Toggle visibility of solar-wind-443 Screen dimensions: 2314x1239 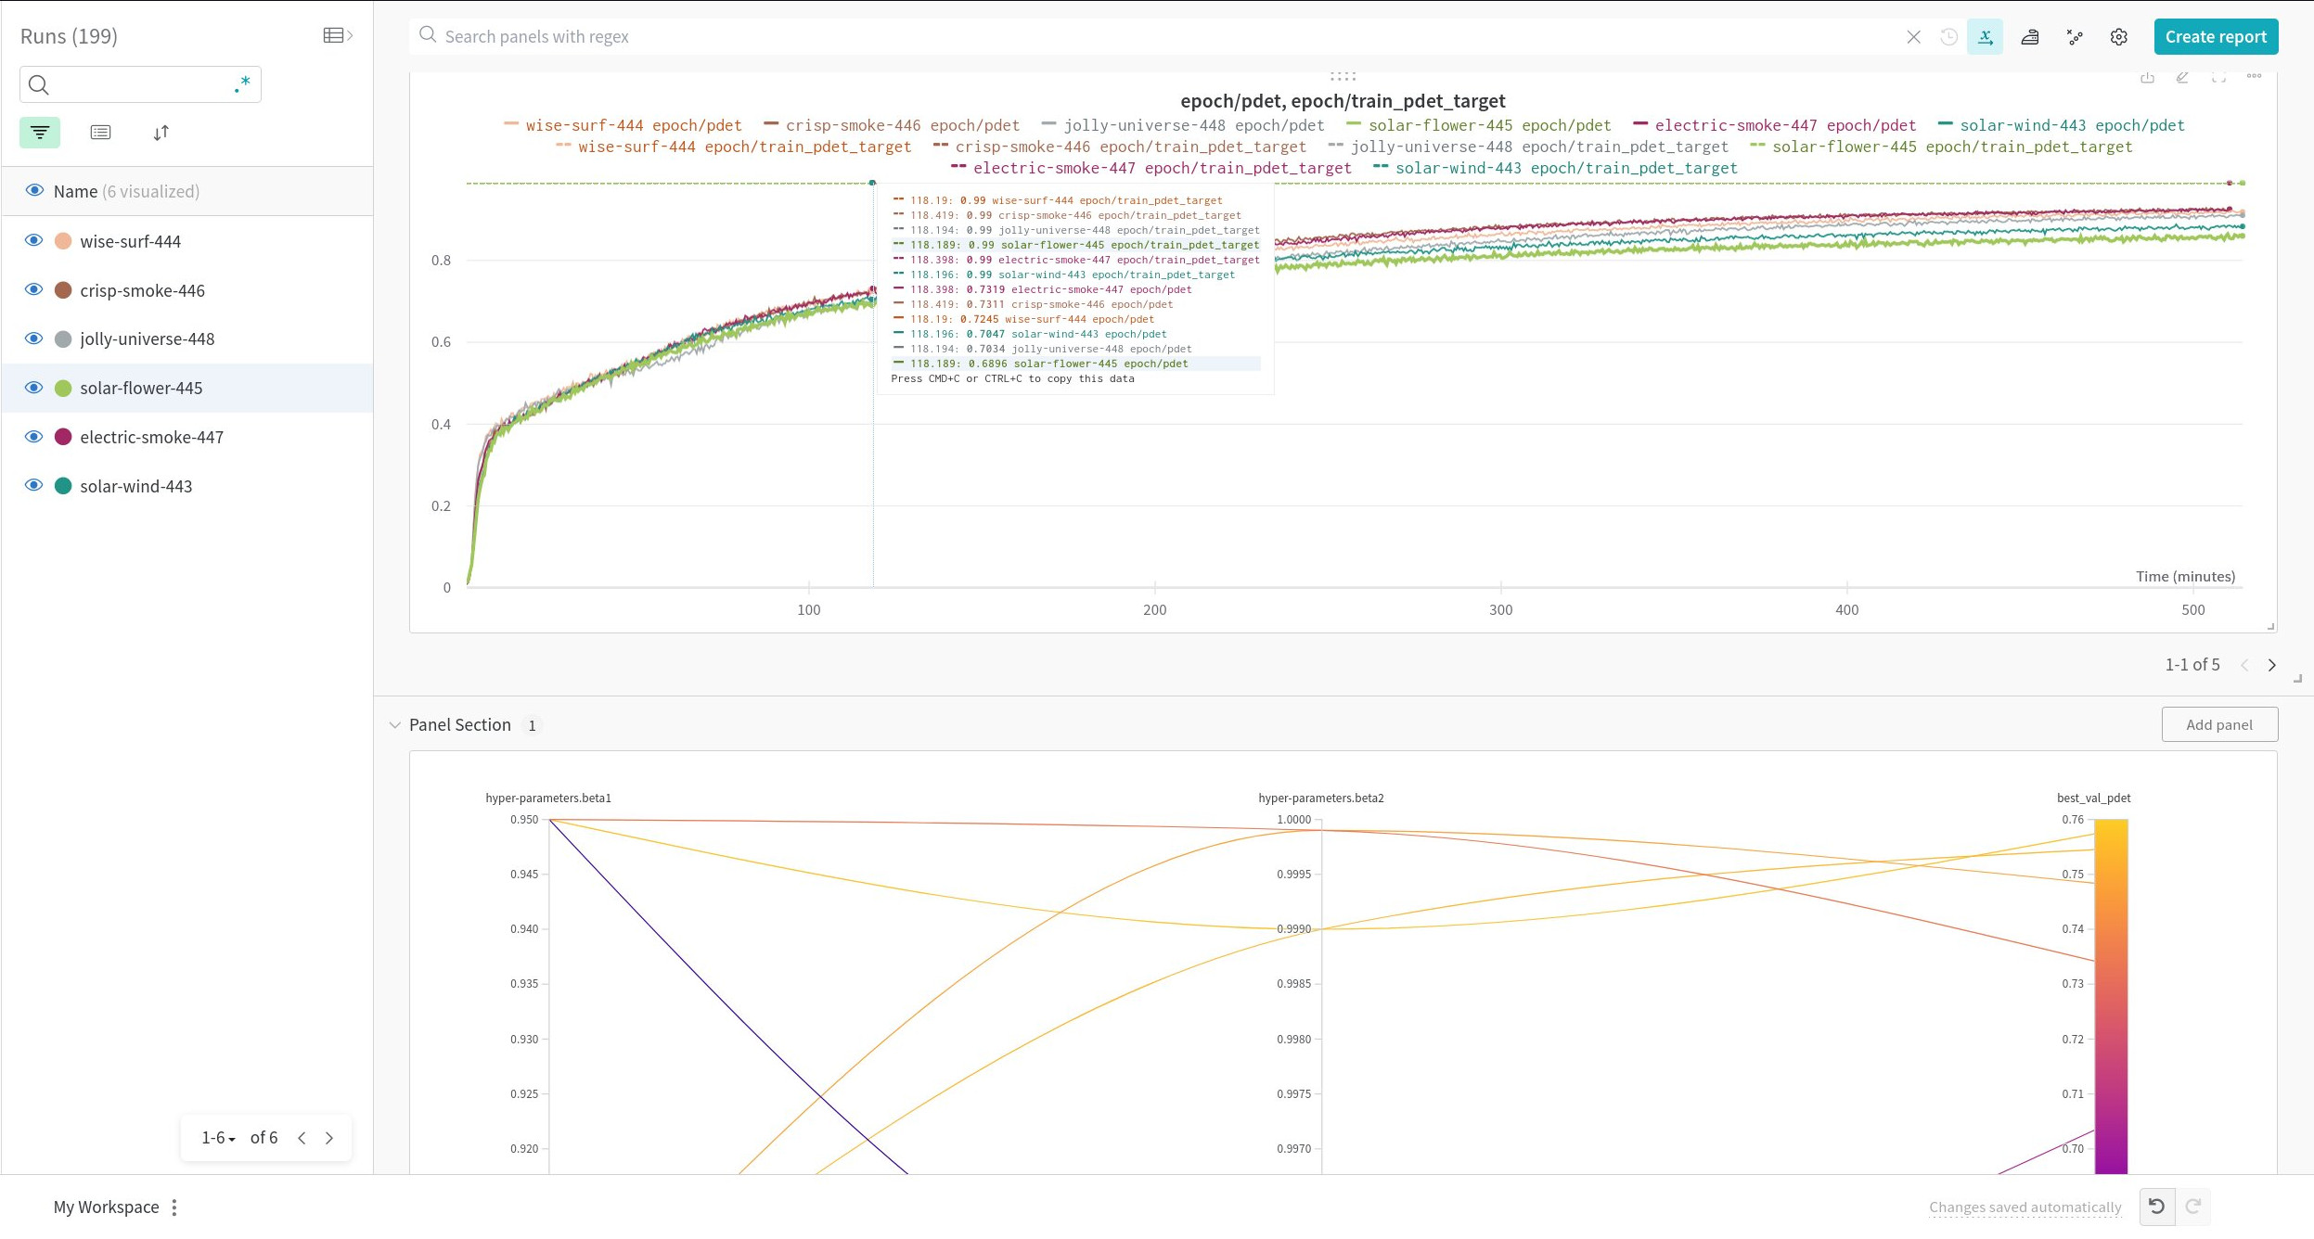click(33, 485)
